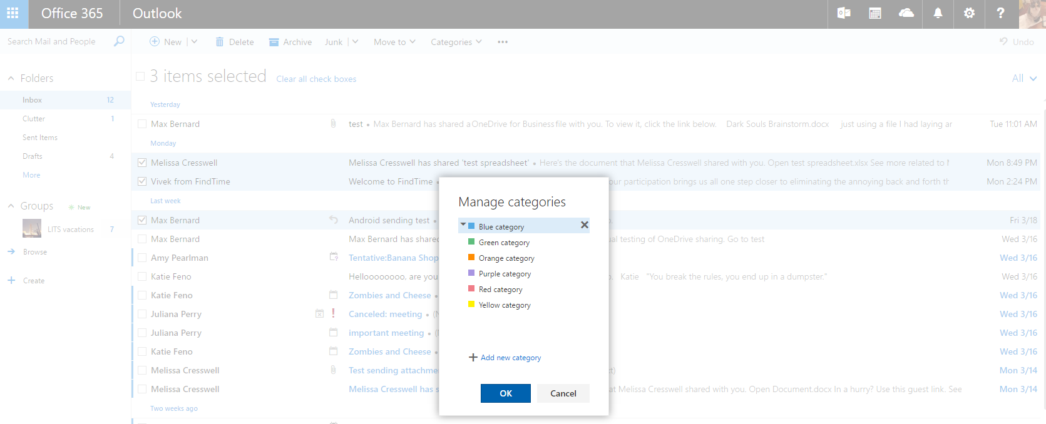Image resolution: width=1046 pixels, height=424 pixels.
Task: Click calendar icon on Amy Pearlman row
Action: (334, 256)
